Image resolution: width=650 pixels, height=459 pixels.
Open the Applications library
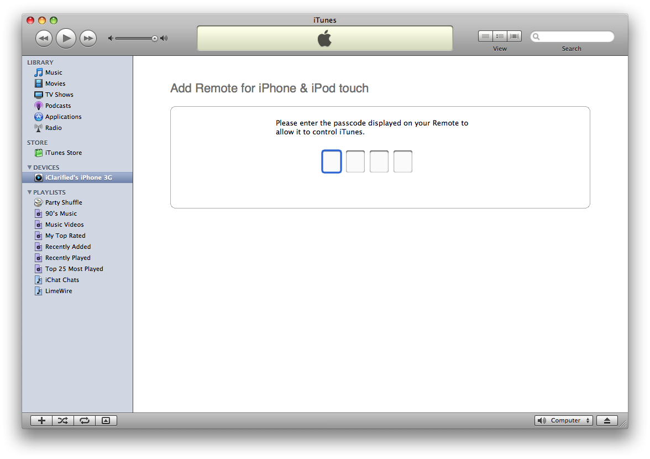coord(77,117)
